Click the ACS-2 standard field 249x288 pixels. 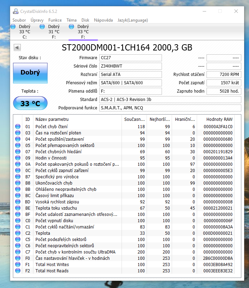tap(170, 100)
